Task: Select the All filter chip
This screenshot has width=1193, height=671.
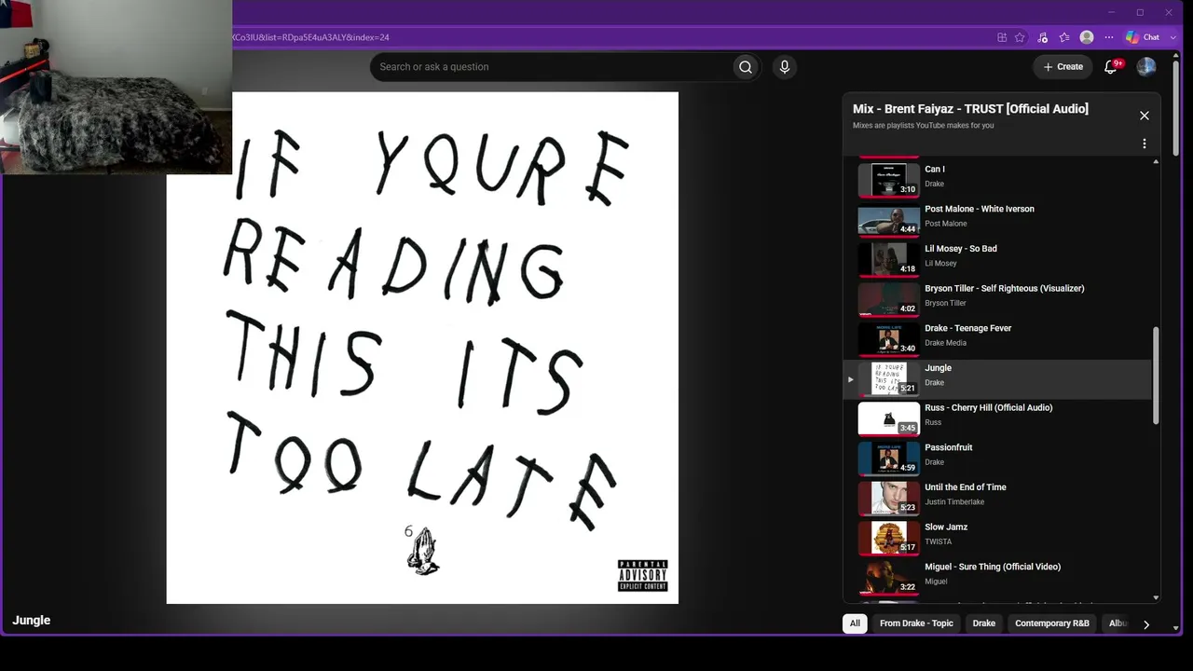Action: pos(855,623)
